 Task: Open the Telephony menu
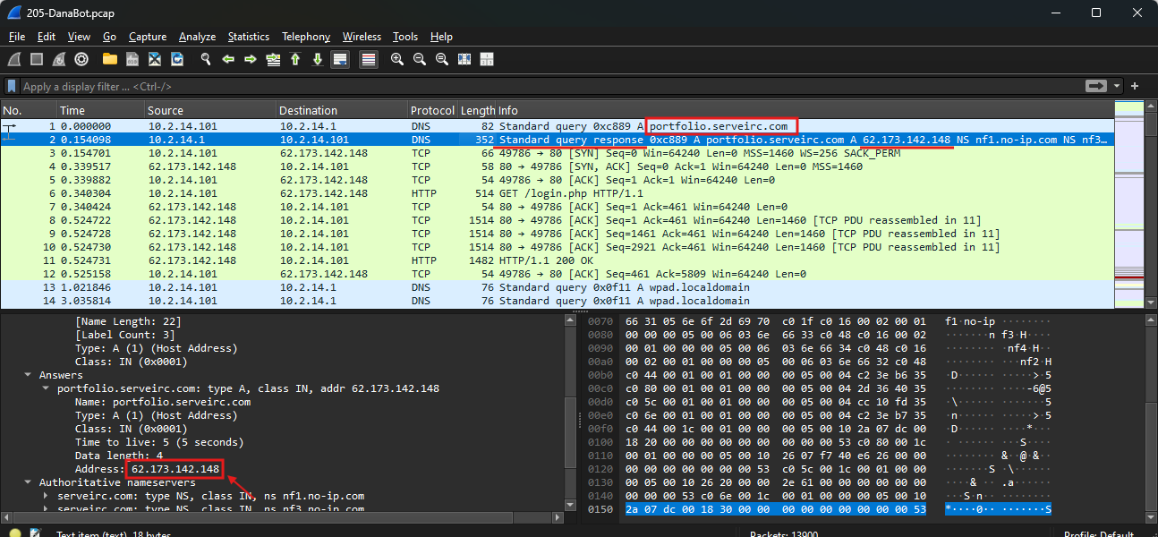click(306, 37)
